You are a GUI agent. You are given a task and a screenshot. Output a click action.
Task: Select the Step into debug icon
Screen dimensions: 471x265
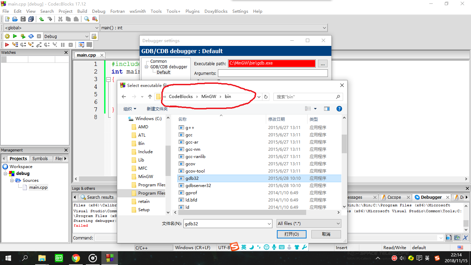coord(31,45)
